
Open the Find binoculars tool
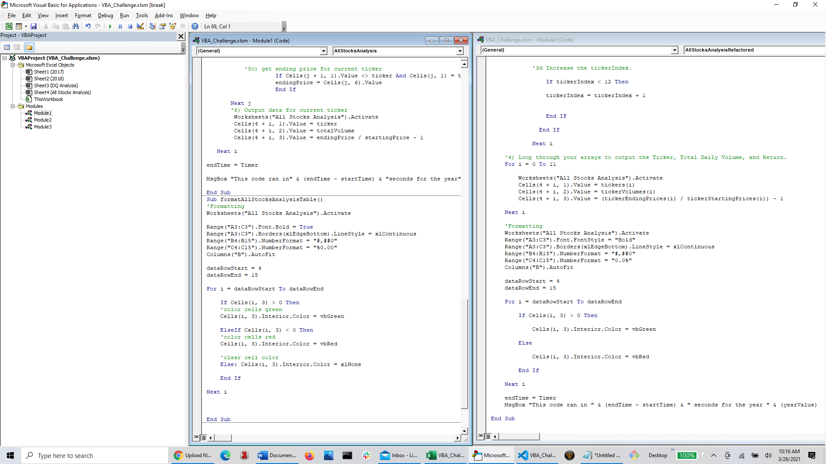(x=76, y=26)
